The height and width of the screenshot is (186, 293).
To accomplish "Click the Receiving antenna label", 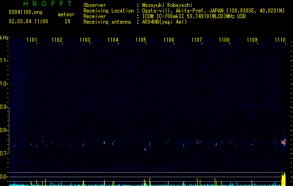I will [x=107, y=22].
